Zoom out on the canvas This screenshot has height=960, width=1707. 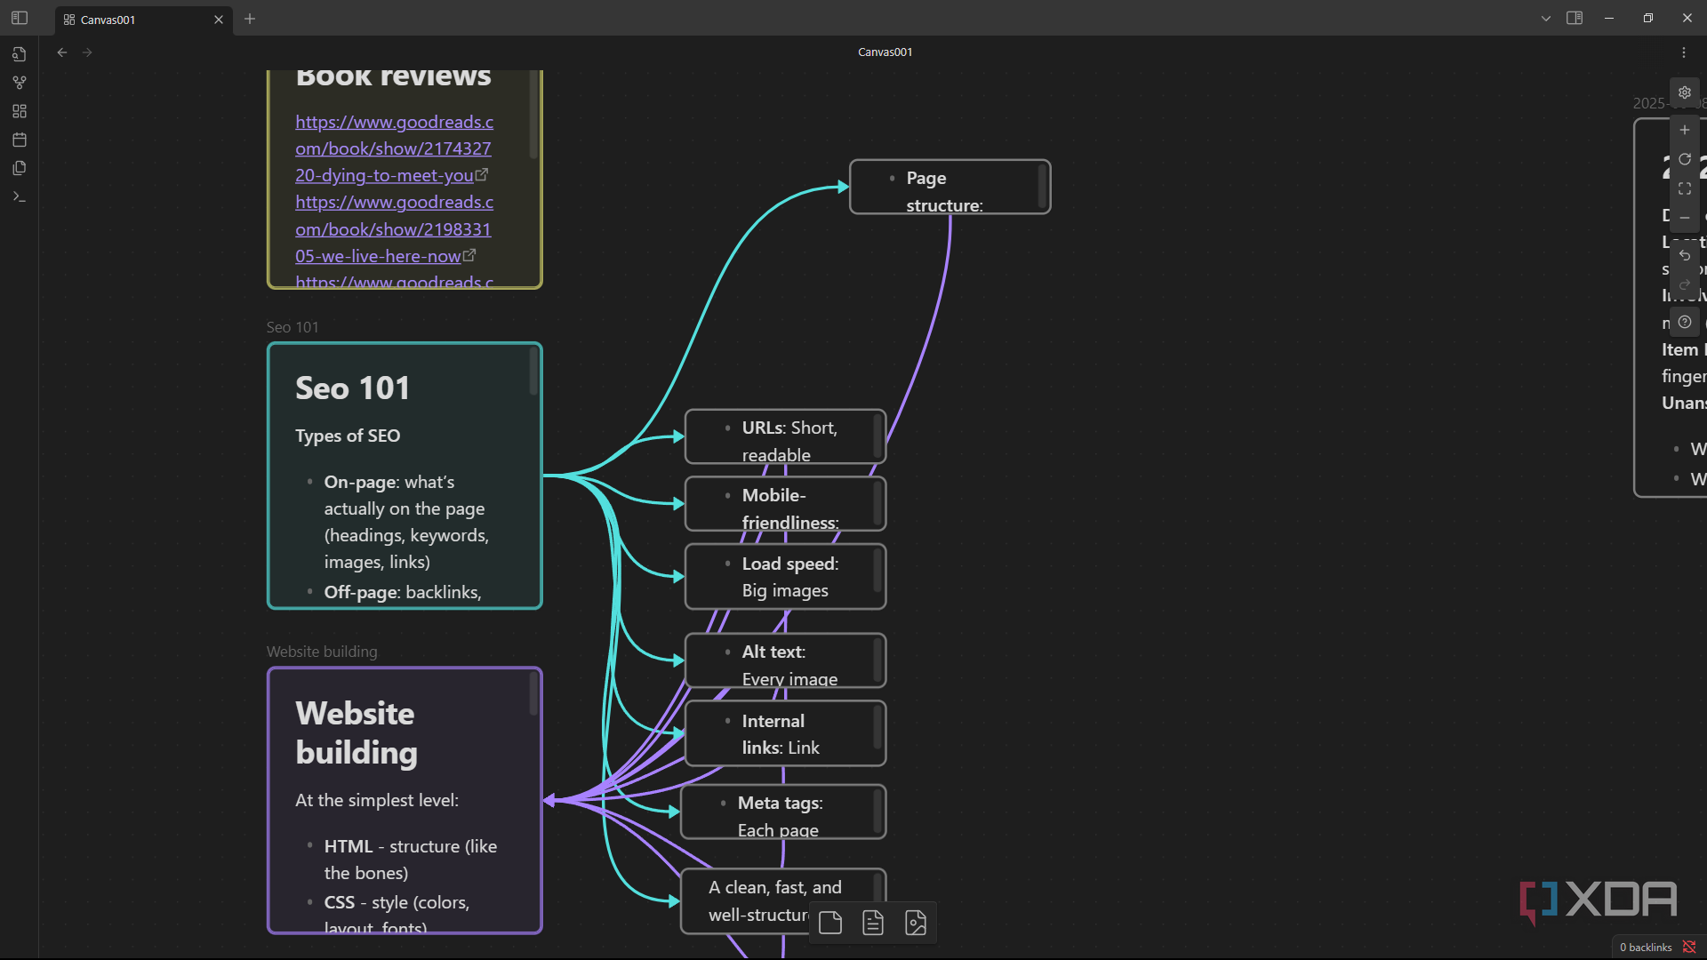coord(1685,218)
